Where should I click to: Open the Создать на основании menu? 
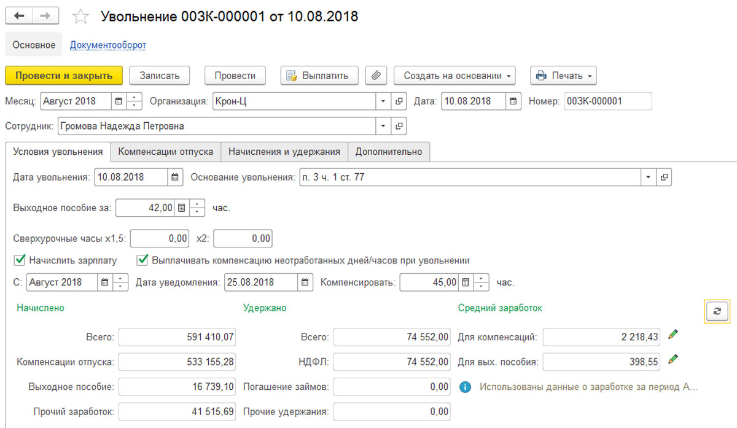click(454, 76)
